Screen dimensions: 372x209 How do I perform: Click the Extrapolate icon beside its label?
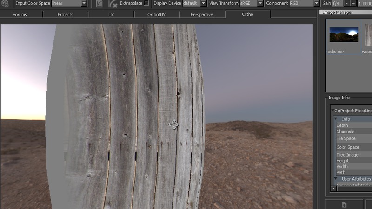click(x=113, y=3)
